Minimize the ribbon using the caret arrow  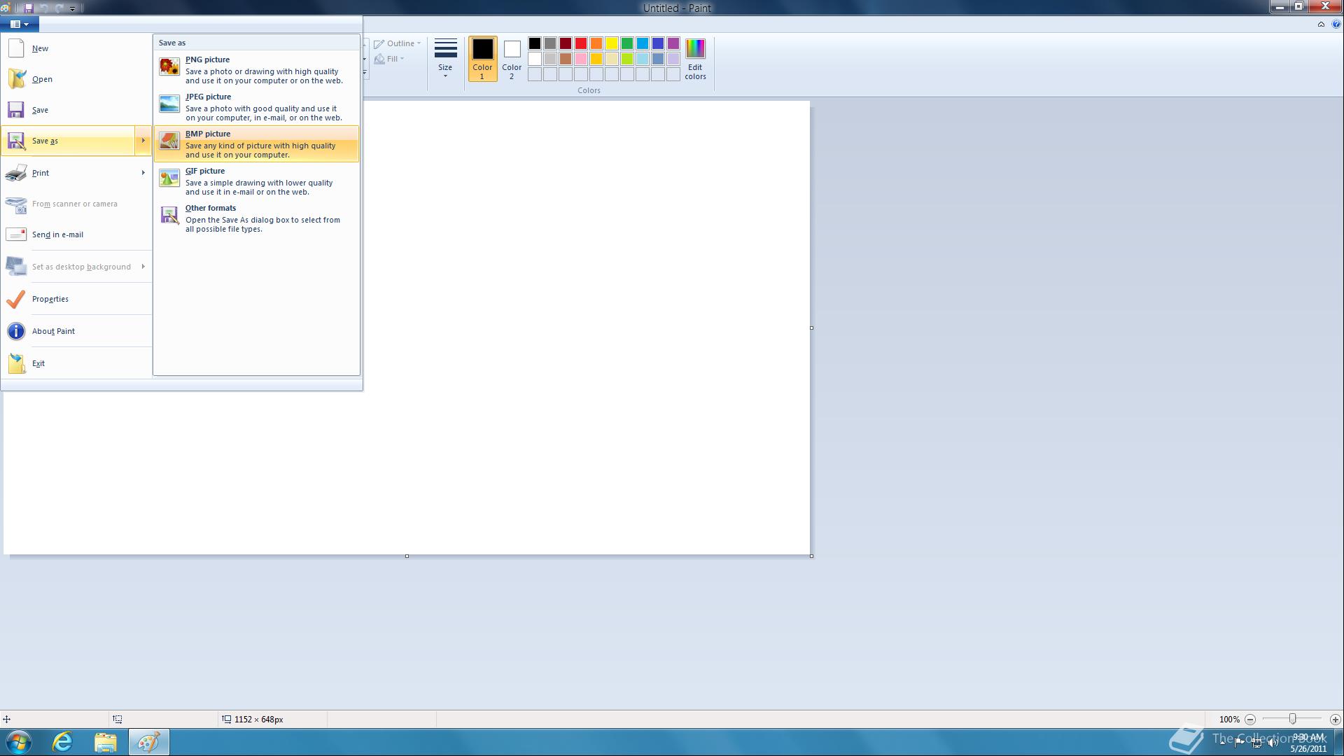pyautogui.click(x=1321, y=24)
